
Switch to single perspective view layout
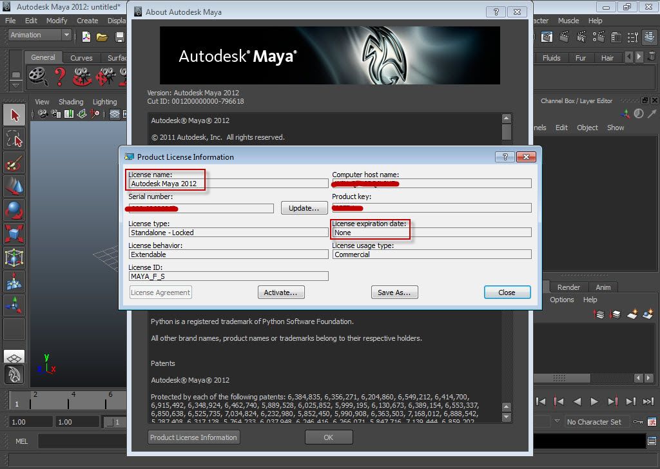14,357
